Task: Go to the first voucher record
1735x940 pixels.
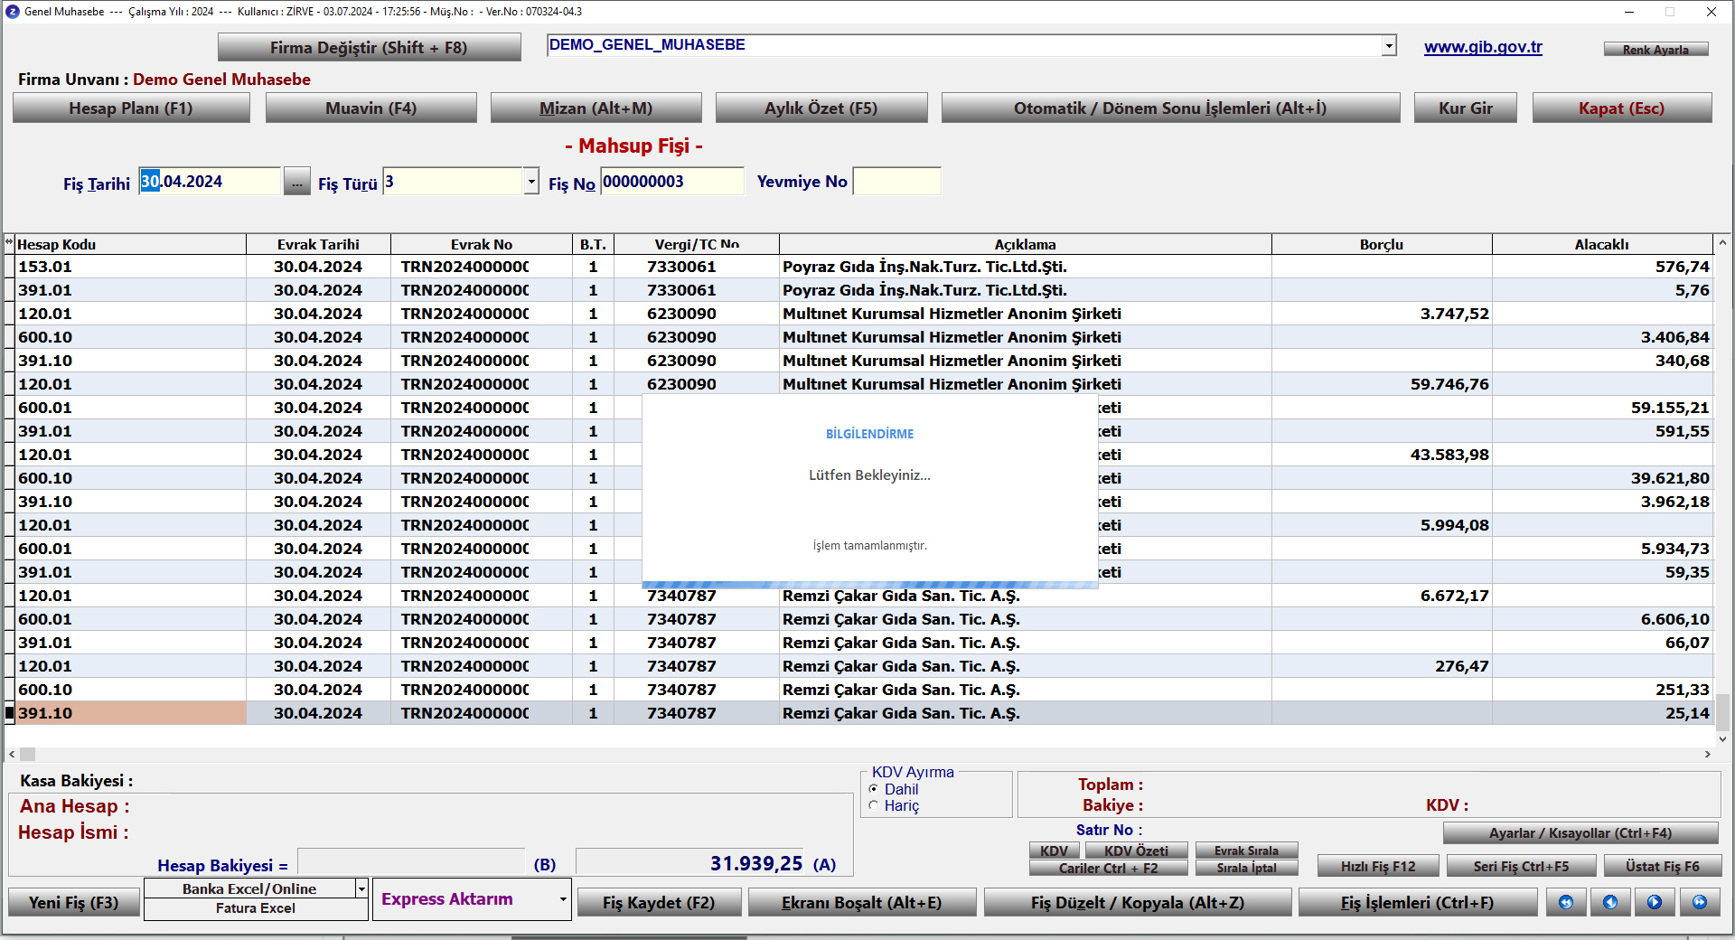Action: pos(1566,902)
